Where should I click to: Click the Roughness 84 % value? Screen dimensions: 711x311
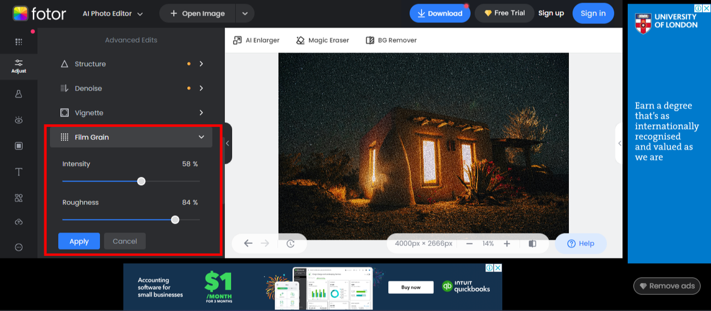(190, 202)
